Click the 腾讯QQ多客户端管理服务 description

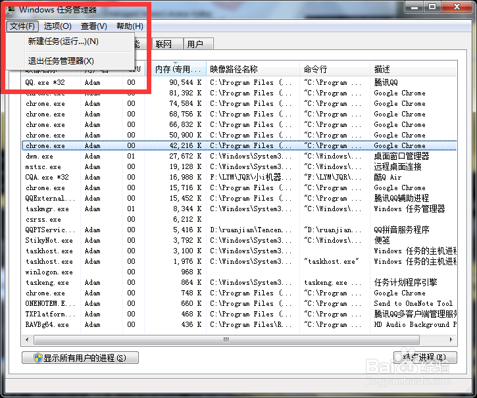pos(415,314)
